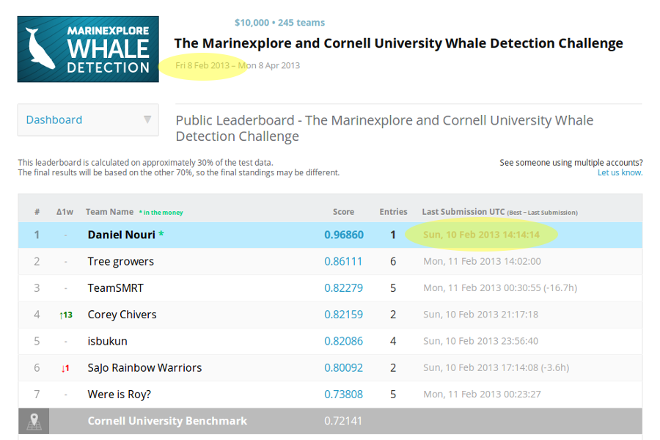Click the green star next to Daniel Nouri
The height and width of the screenshot is (440, 660).
pyautogui.click(x=161, y=235)
